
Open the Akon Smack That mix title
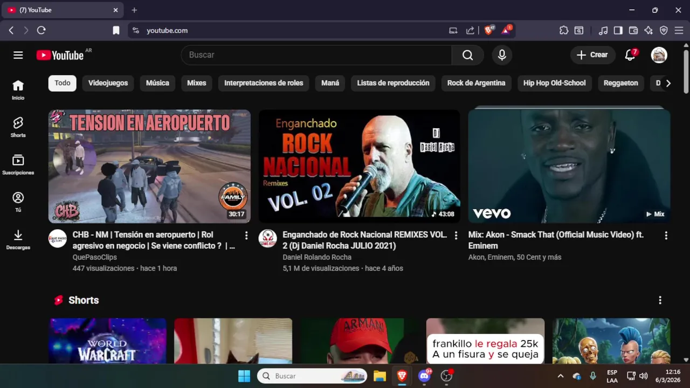point(556,240)
